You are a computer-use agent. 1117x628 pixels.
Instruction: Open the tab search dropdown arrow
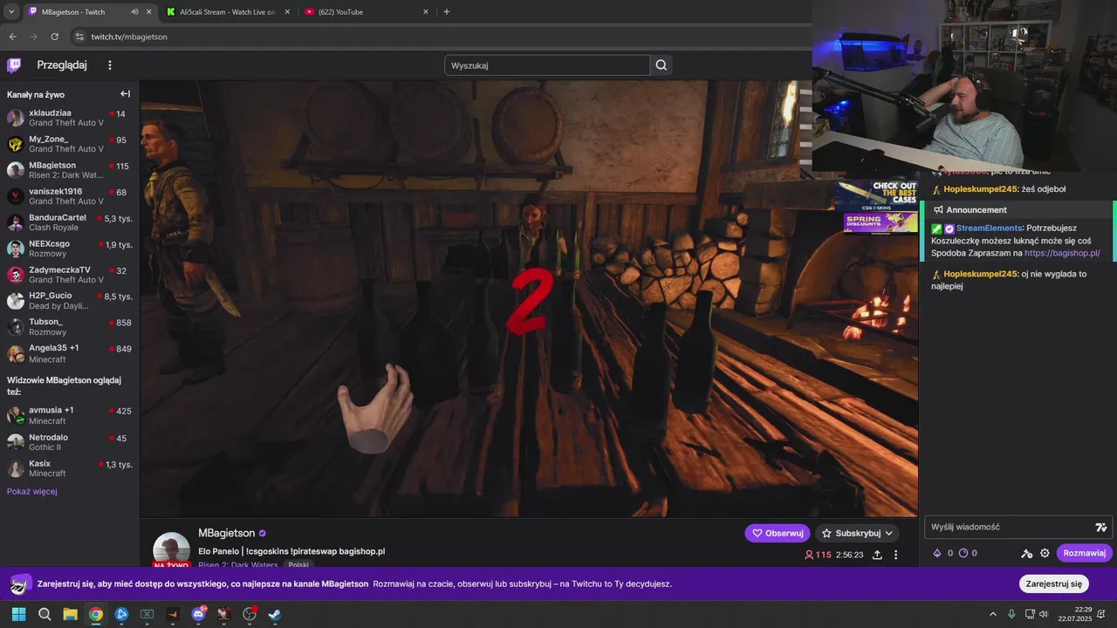11,12
